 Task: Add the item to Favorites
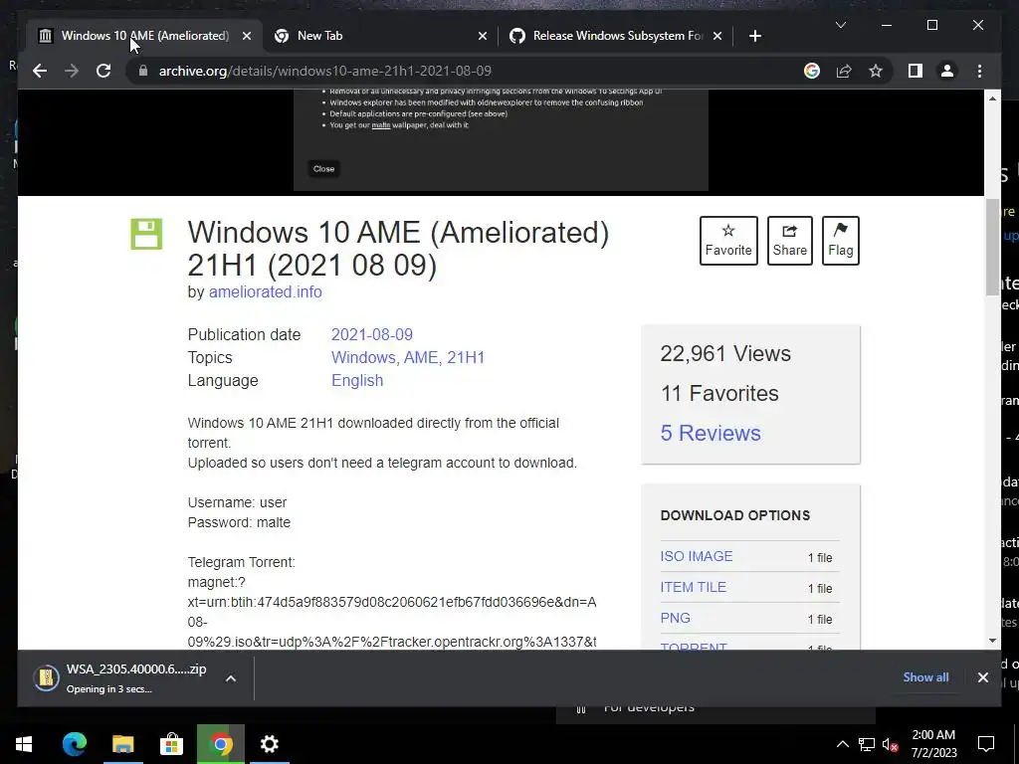coord(728,241)
